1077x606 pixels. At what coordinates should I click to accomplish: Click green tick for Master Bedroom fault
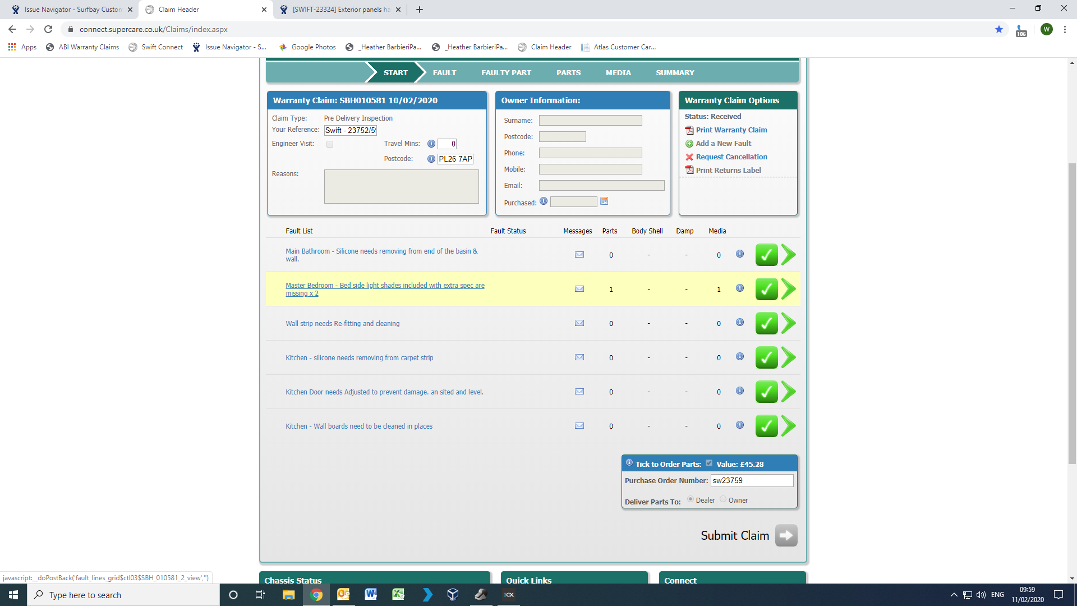pyautogui.click(x=766, y=289)
